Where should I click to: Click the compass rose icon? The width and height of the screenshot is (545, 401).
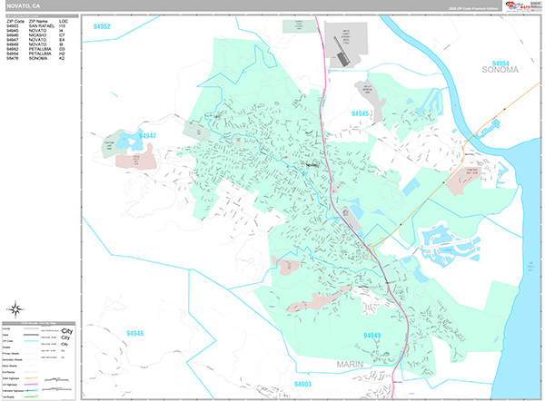click(x=15, y=309)
